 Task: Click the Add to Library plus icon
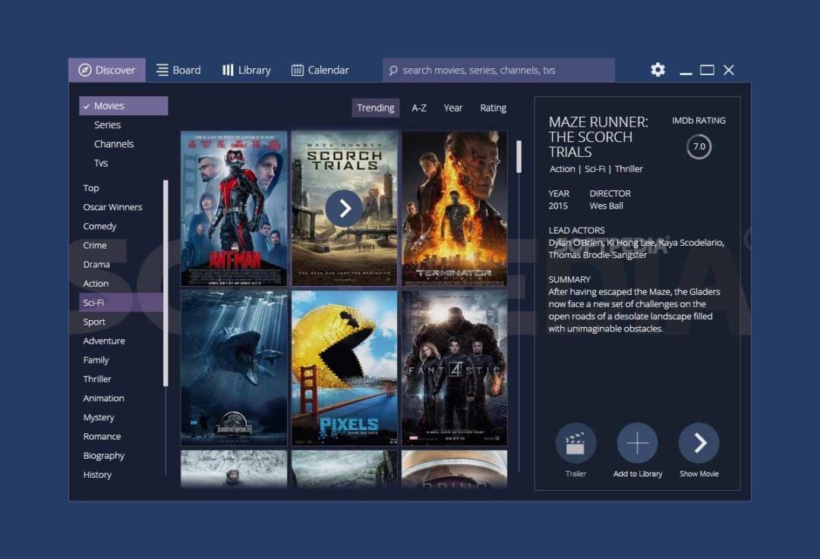point(637,444)
